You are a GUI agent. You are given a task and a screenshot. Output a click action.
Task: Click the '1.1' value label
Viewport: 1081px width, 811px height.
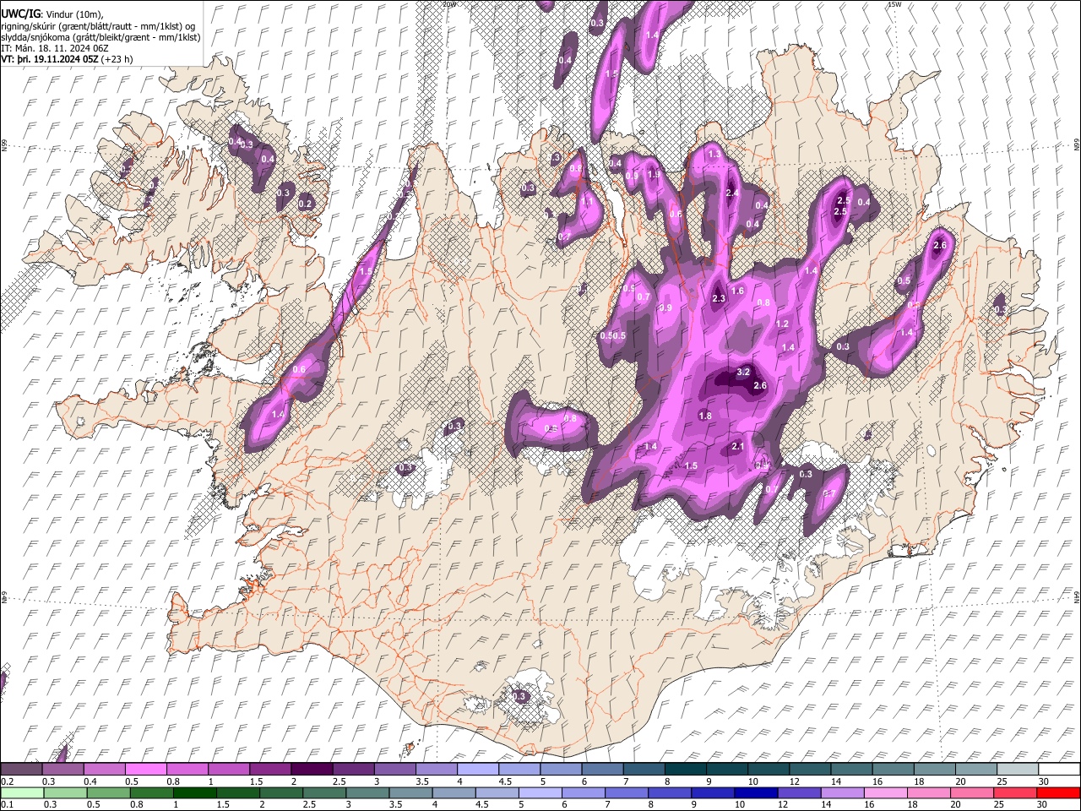[586, 202]
